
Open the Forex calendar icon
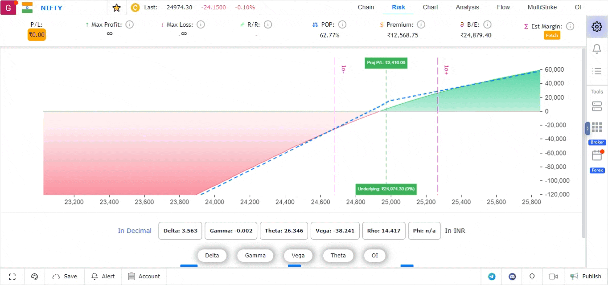pyautogui.click(x=597, y=155)
